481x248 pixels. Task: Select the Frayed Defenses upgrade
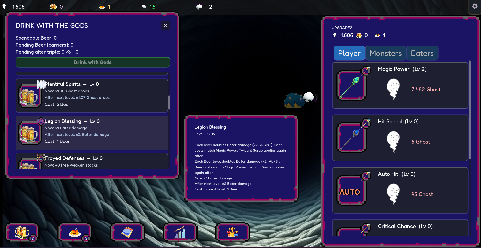(x=92, y=161)
